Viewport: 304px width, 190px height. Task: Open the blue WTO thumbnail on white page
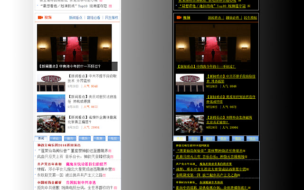tap(51, 103)
